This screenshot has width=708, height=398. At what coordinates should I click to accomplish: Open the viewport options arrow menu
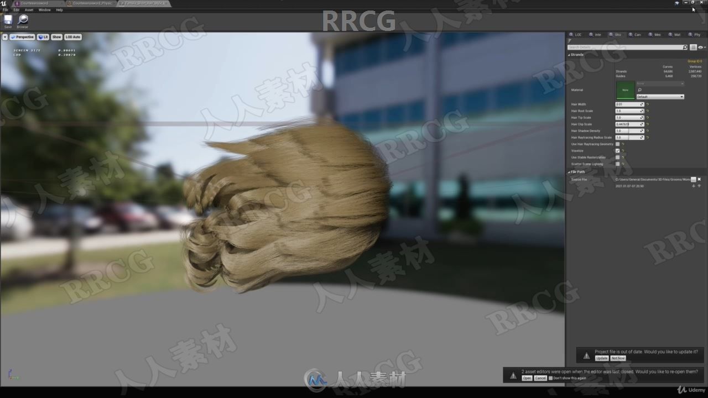5,37
